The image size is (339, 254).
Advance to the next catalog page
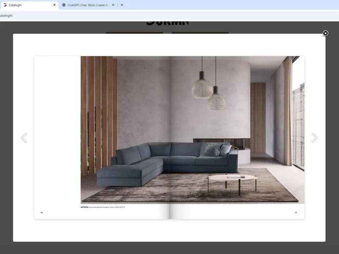314,138
